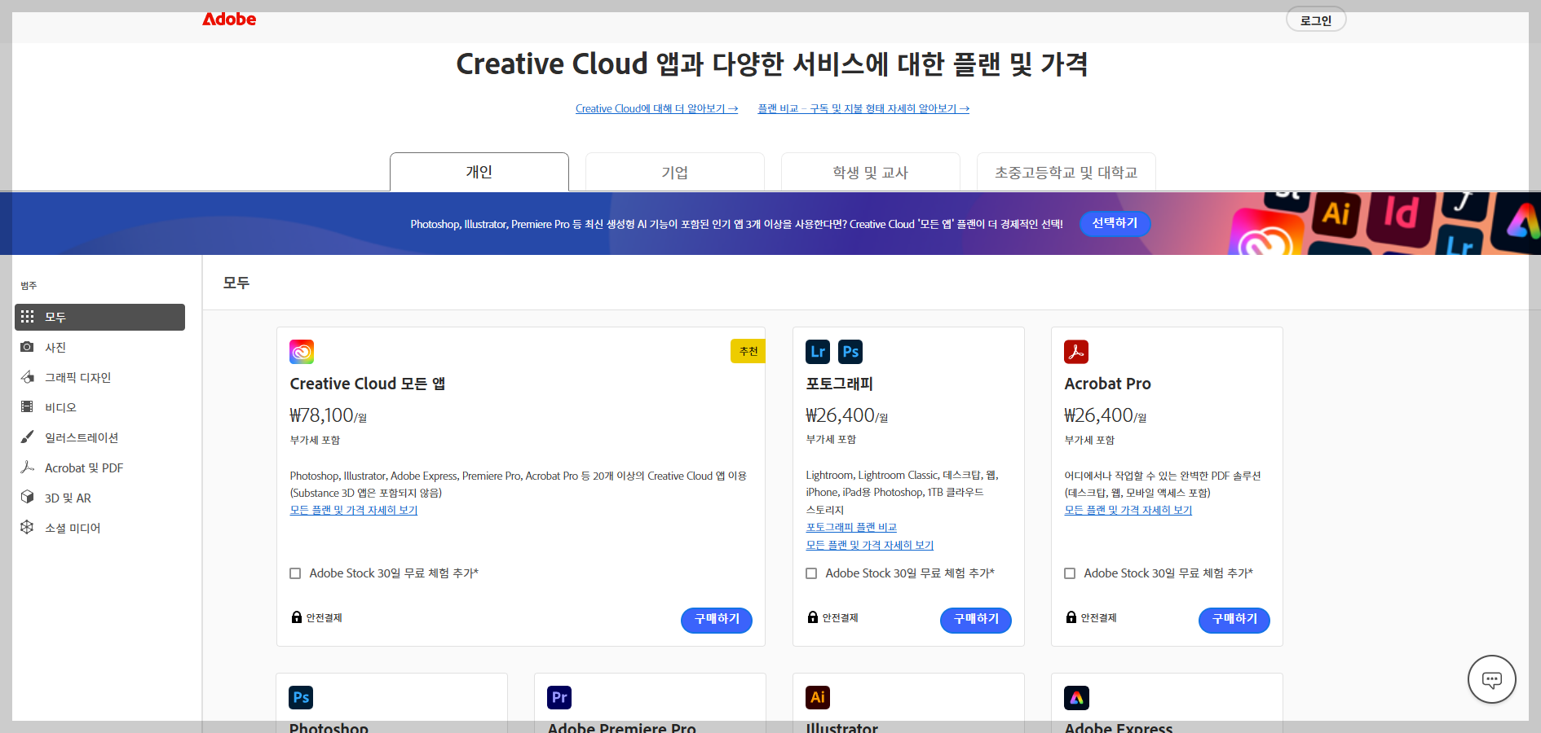Click the Acrobat Pro card icon

1076,352
